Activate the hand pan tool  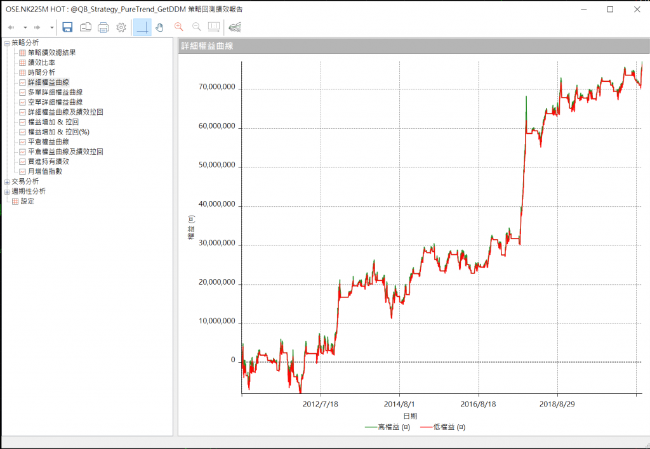click(x=159, y=27)
